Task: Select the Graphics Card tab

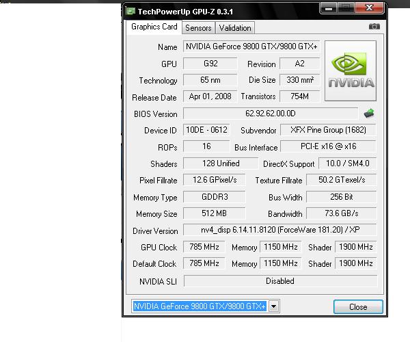Action: point(154,27)
